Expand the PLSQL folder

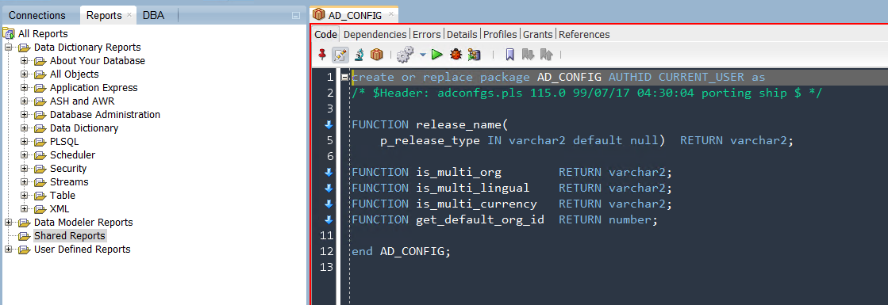click(24, 142)
